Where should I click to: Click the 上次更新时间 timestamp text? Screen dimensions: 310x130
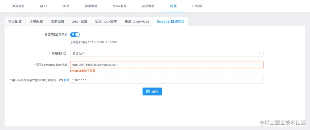pyautogui.click(x=94, y=42)
